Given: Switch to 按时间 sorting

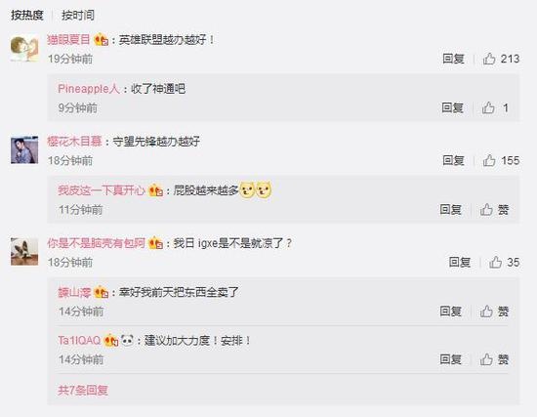Looking at the screenshot, I should (78, 15).
